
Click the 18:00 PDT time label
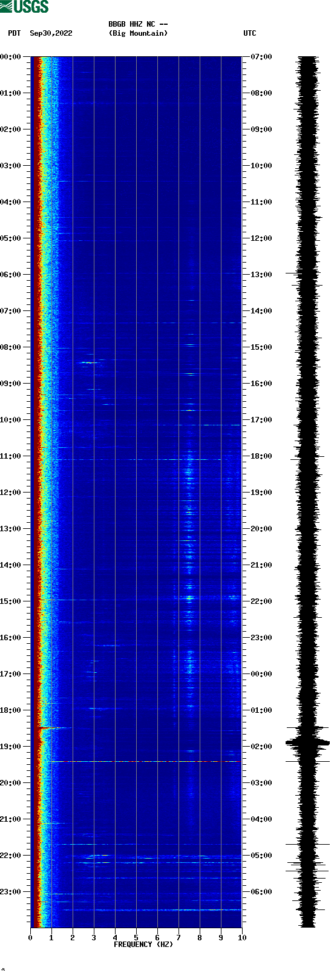point(10,710)
